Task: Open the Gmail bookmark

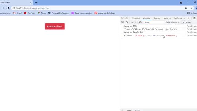Action: tap(17, 13)
